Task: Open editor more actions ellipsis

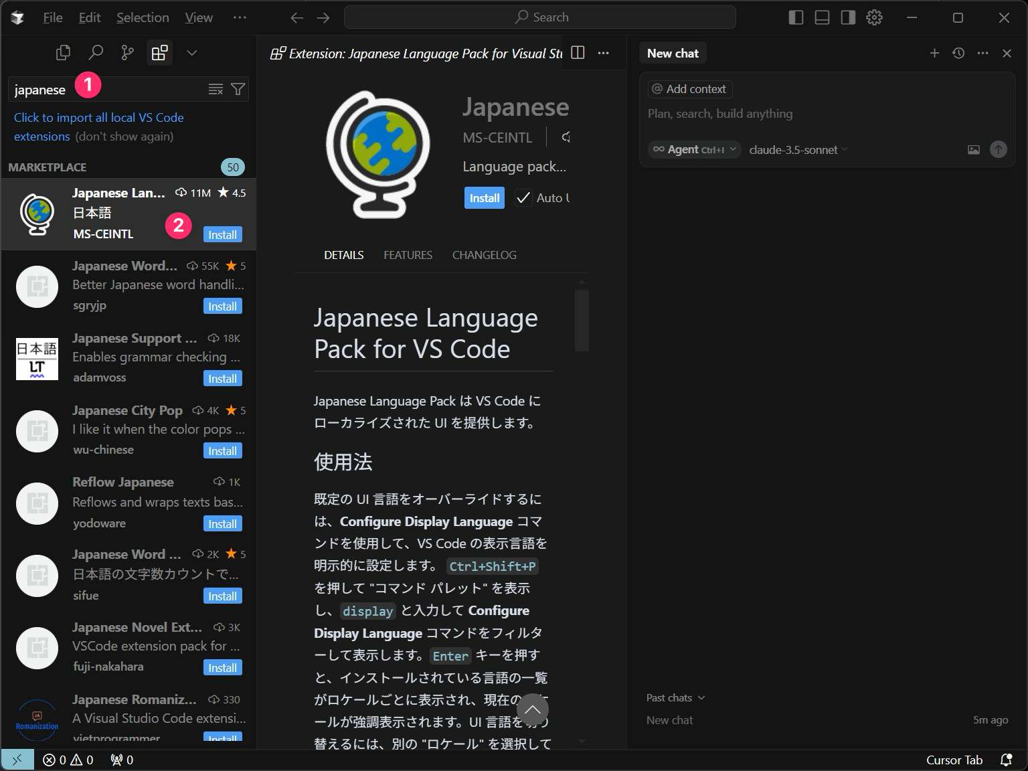Action: tap(603, 53)
